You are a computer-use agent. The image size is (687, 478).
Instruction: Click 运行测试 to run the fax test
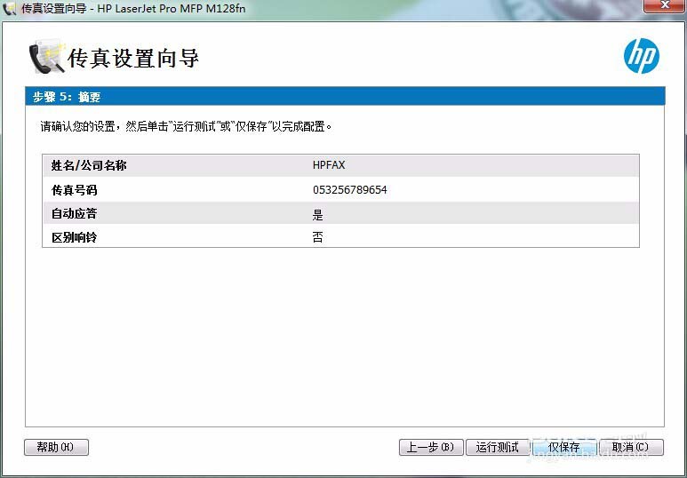(x=498, y=447)
